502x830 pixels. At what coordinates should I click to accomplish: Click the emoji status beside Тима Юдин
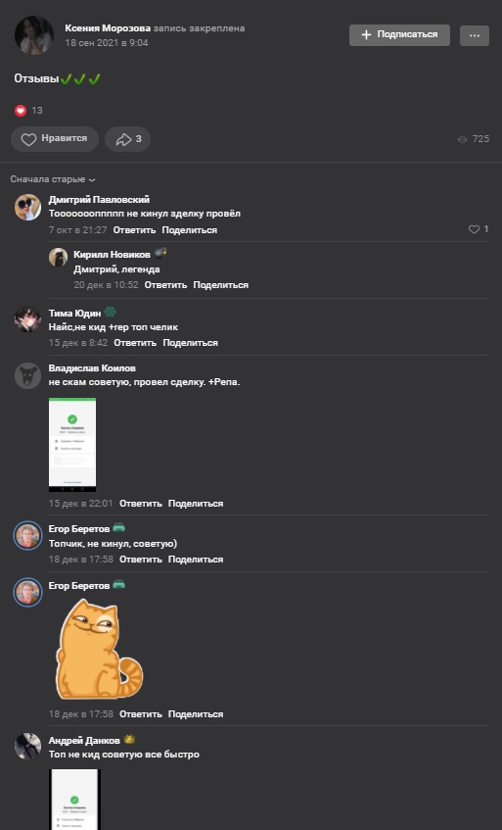[x=110, y=313]
